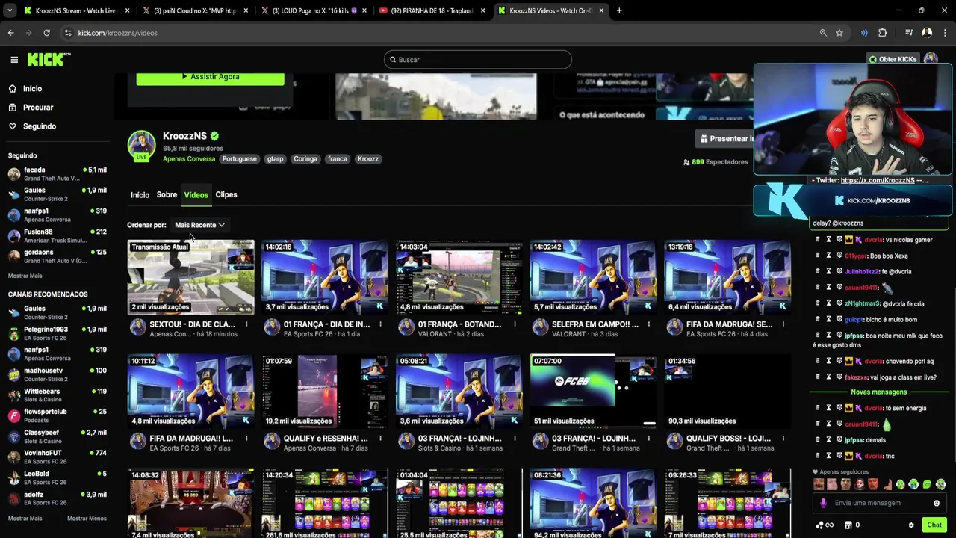Open VovinhoFUT recommended channel
Viewport: 956px width, 538px height.
(x=57, y=457)
